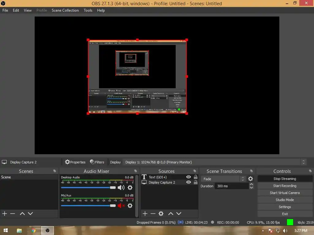The width and height of the screenshot is (314, 235).
Task: Remove selected source with minus button
Action: tap(153, 214)
